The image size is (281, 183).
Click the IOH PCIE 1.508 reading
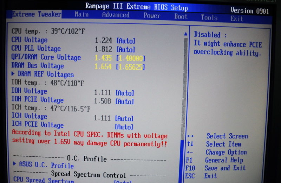(x=103, y=101)
